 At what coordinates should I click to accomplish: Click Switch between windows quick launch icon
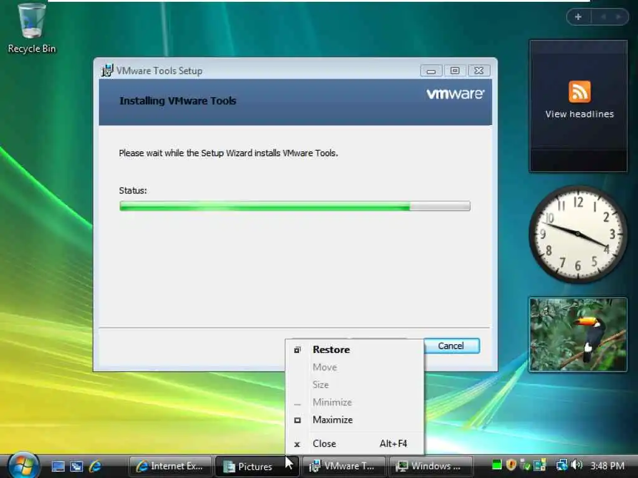click(77, 466)
